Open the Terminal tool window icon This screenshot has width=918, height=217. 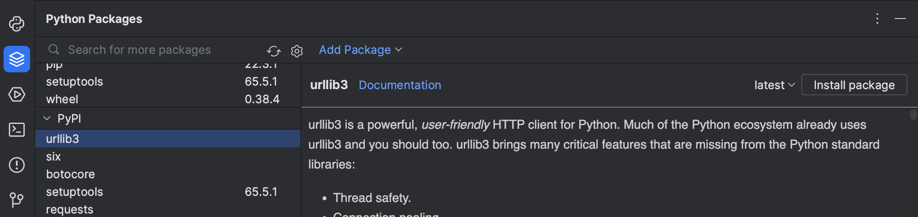[x=17, y=130]
